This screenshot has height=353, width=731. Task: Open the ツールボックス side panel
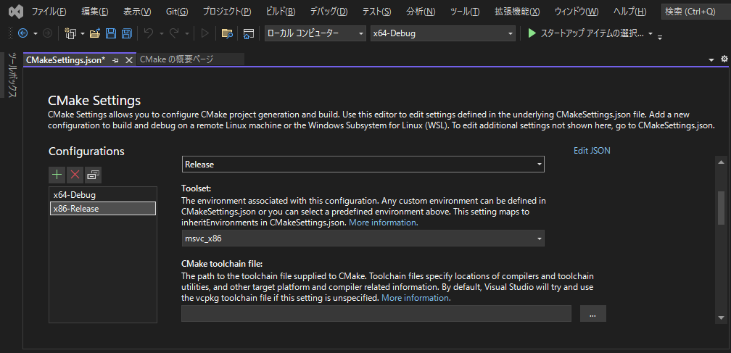12,75
